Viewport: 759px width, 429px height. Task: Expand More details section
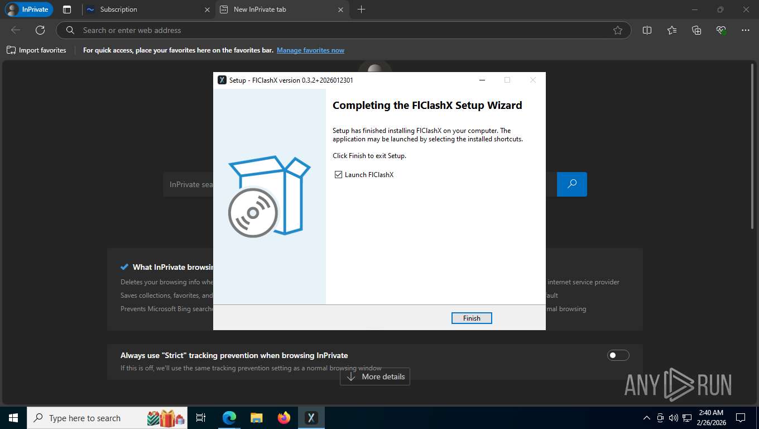pos(375,376)
